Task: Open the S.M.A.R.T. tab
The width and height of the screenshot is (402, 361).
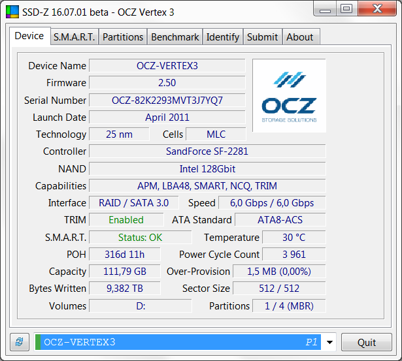Action: click(x=75, y=37)
